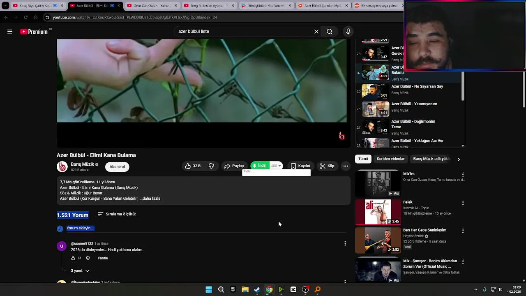This screenshot has height=296, width=526.
Task: Open Felek video thumbnail
Action: point(378,212)
